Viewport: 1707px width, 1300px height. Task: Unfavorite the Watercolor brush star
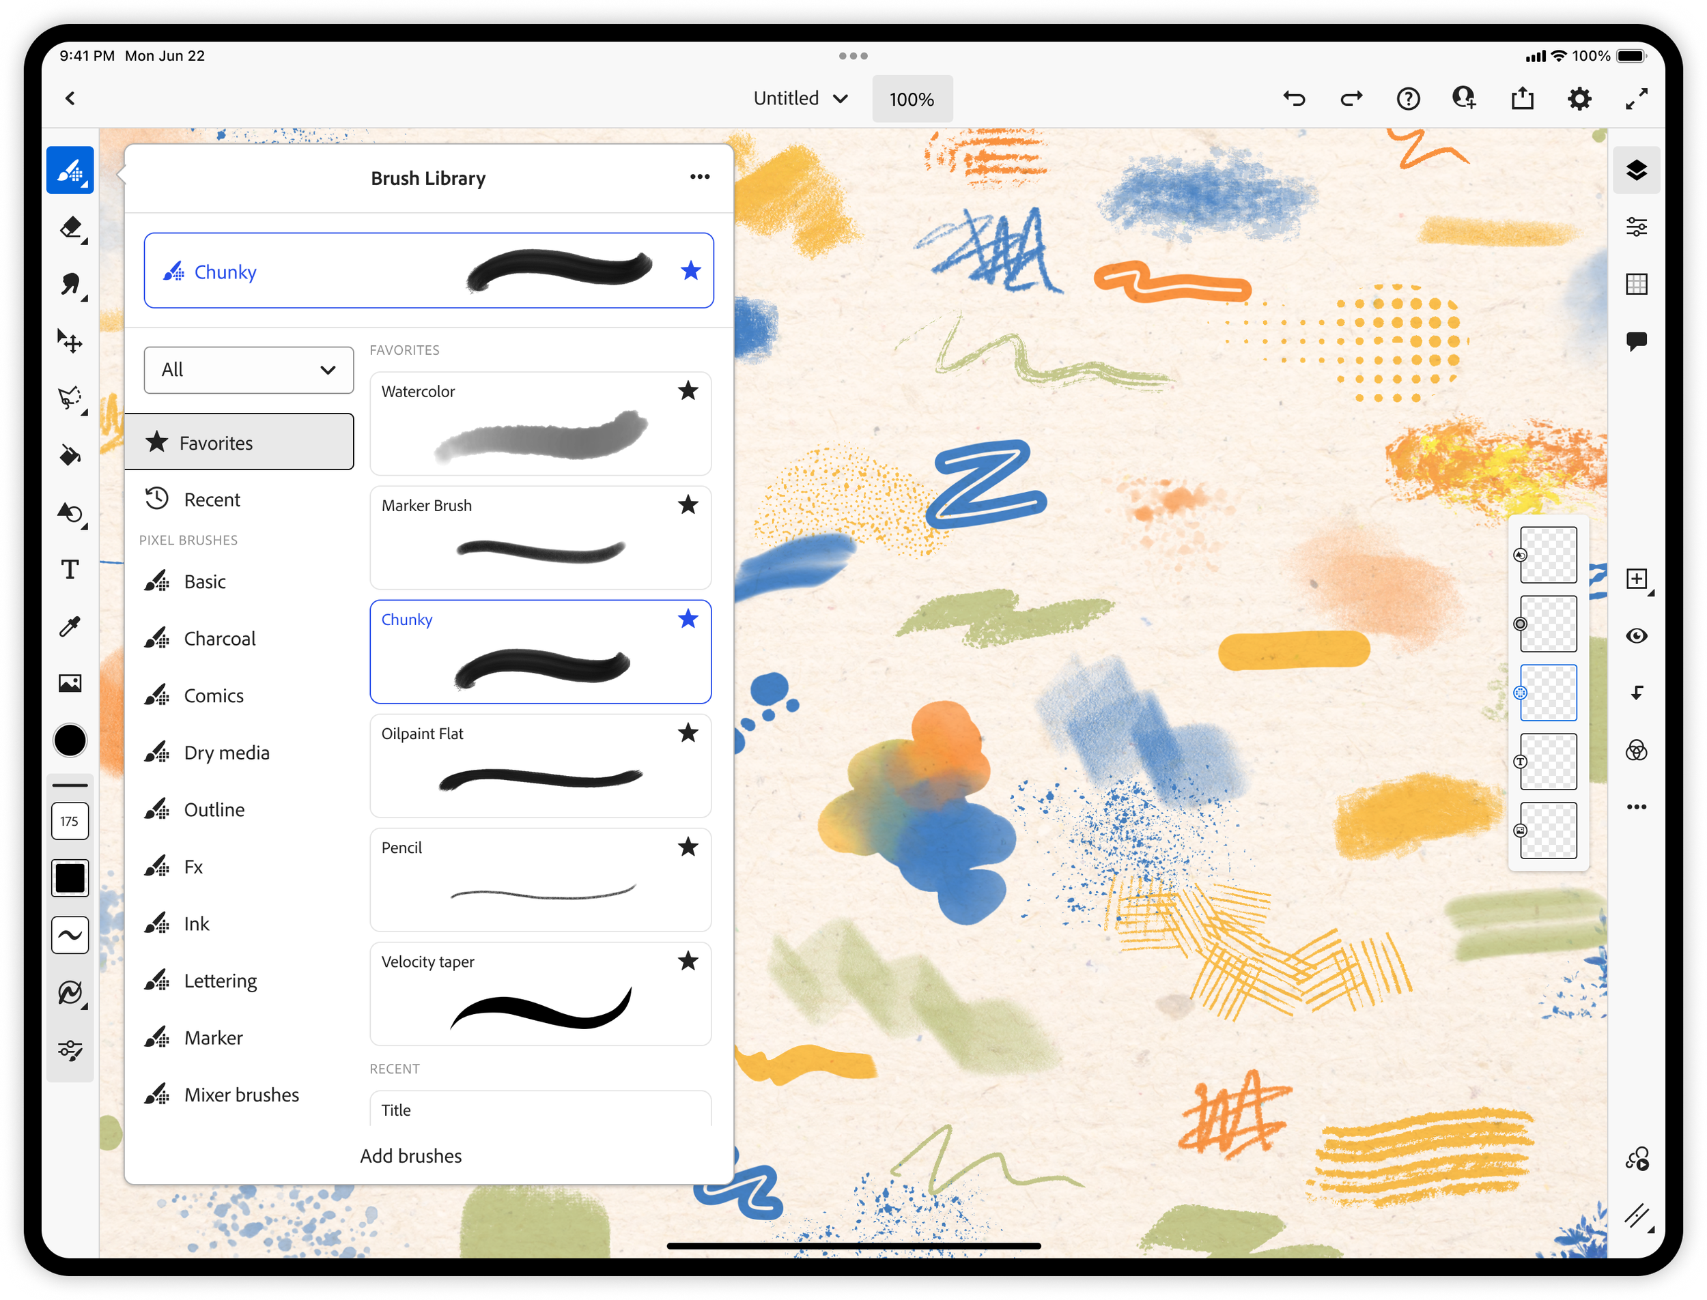click(x=688, y=391)
